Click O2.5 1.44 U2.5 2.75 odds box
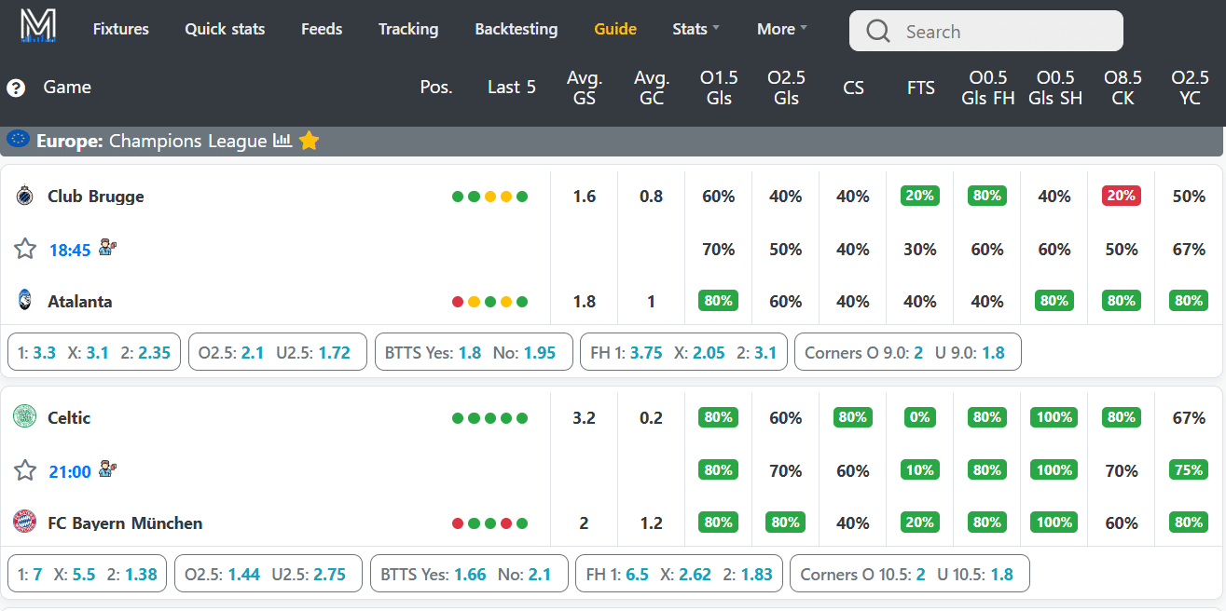This screenshot has width=1226, height=611. pyautogui.click(x=269, y=574)
